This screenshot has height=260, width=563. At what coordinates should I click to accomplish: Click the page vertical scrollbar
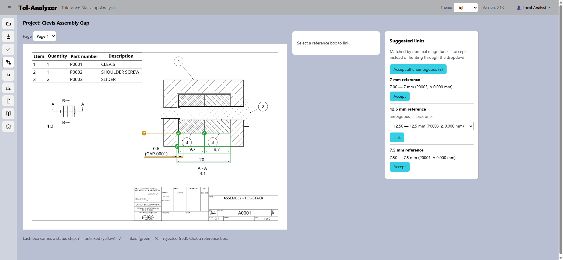point(561,130)
